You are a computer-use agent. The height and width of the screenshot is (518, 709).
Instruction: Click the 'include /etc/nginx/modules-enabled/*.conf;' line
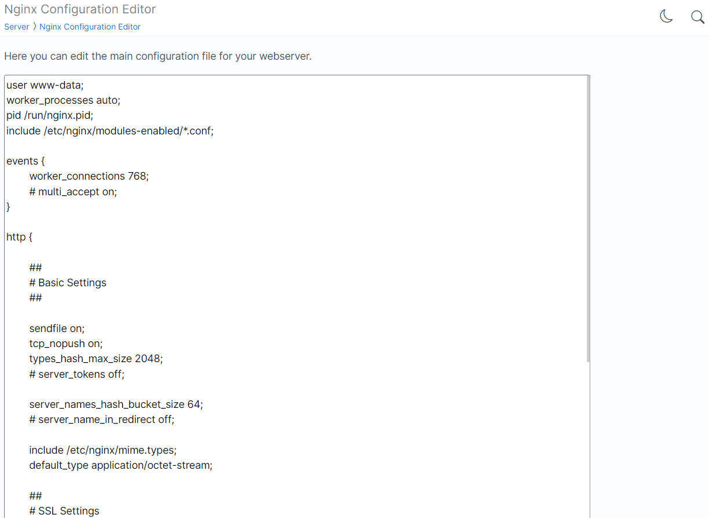coord(110,131)
